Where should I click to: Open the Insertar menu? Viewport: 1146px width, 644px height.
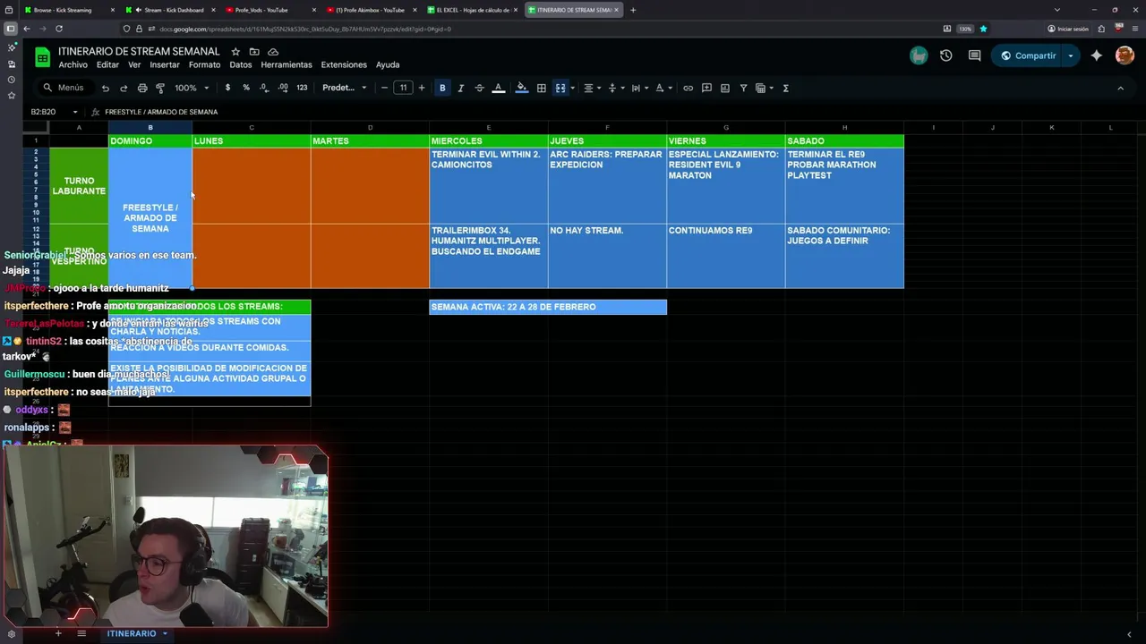[x=165, y=64]
